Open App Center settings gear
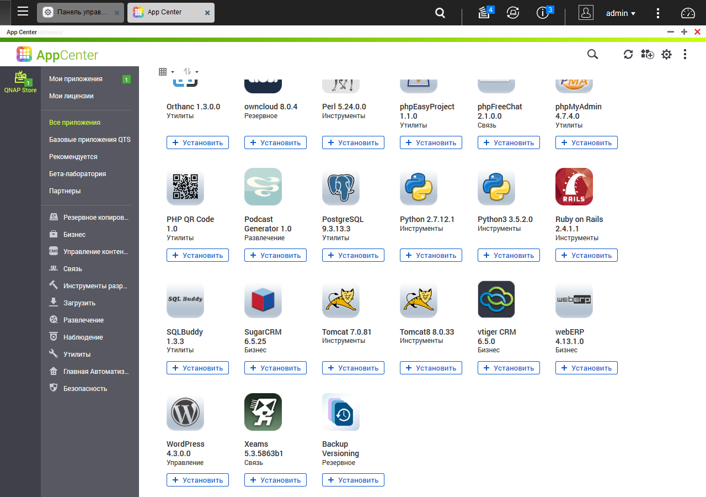This screenshot has height=497, width=706. click(667, 54)
